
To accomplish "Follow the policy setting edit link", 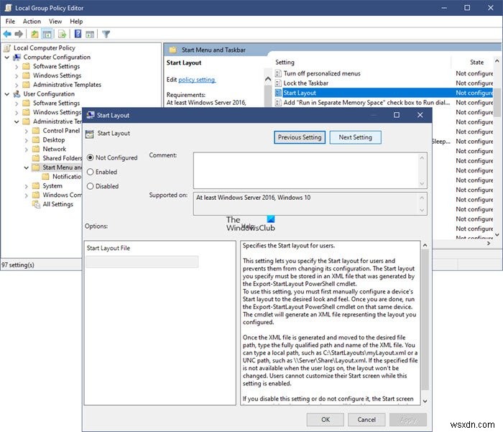I will (196, 80).
